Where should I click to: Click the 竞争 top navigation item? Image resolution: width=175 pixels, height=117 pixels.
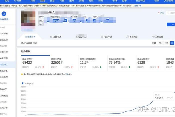(x=124, y=1)
